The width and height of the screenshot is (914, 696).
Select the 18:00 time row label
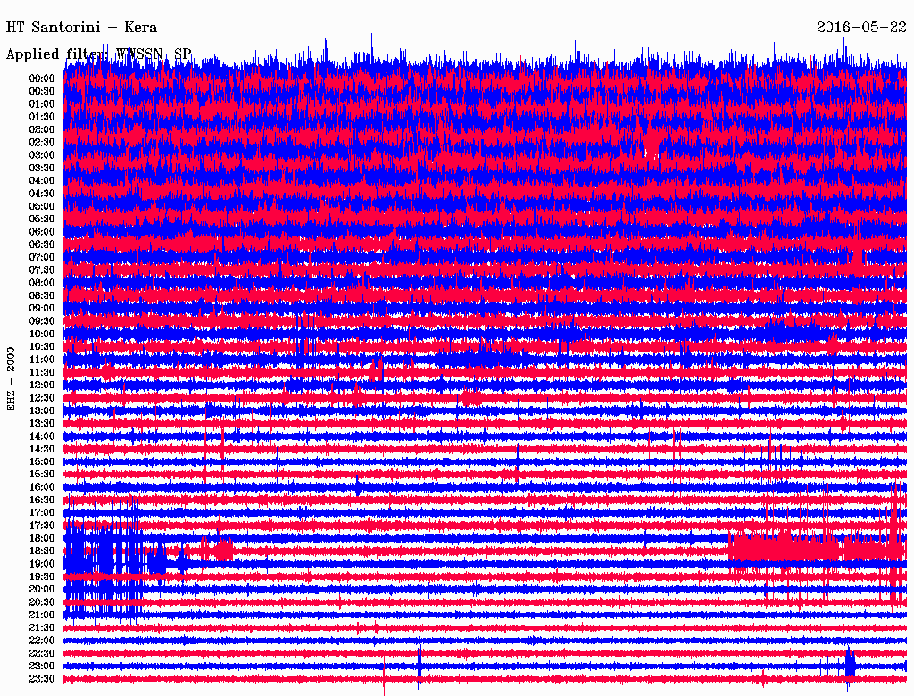42,538
